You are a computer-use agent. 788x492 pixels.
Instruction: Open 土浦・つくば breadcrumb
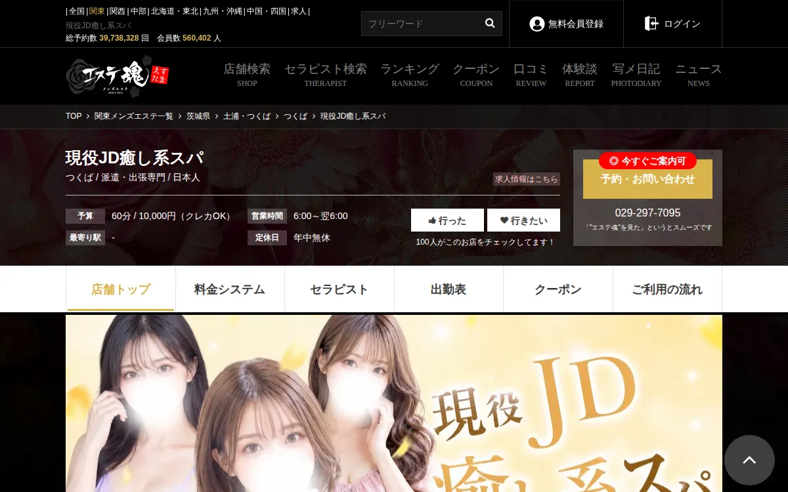tap(247, 116)
